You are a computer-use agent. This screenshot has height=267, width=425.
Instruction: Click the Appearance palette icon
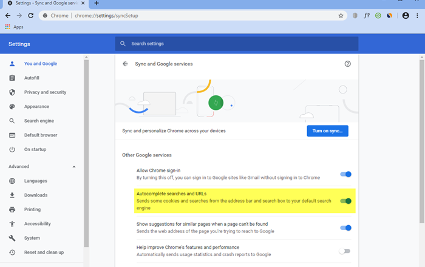[x=12, y=107]
